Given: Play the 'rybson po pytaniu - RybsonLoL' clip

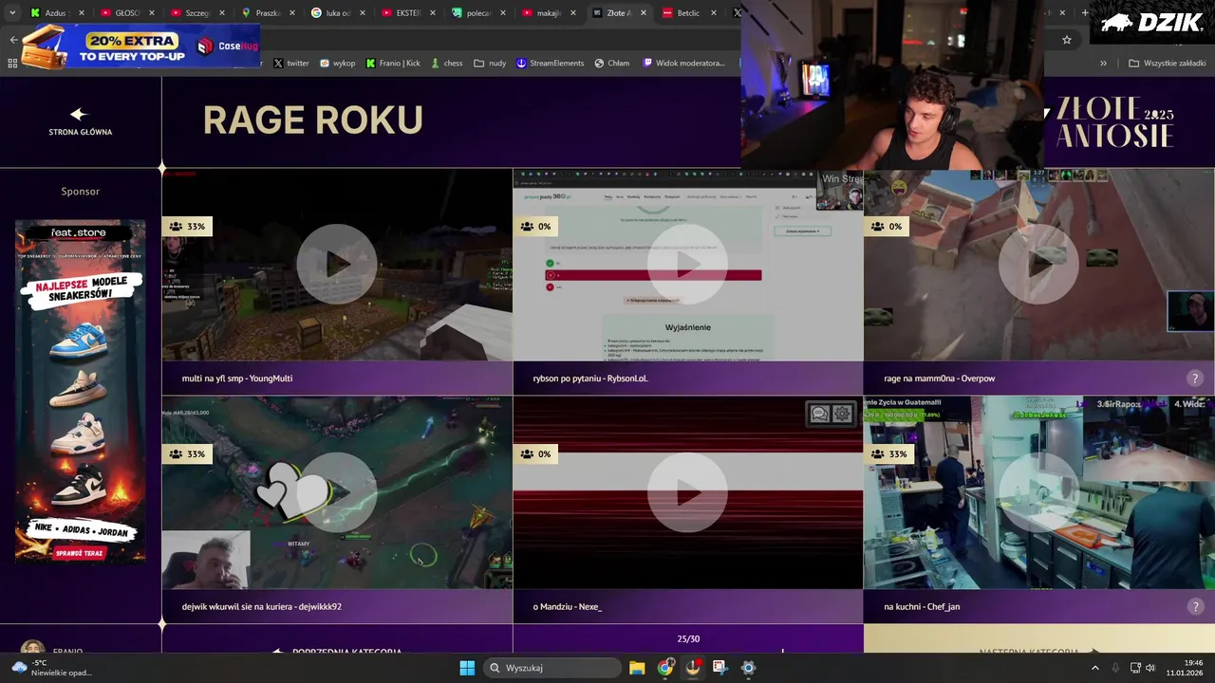Looking at the screenshot, I should 688,265.
